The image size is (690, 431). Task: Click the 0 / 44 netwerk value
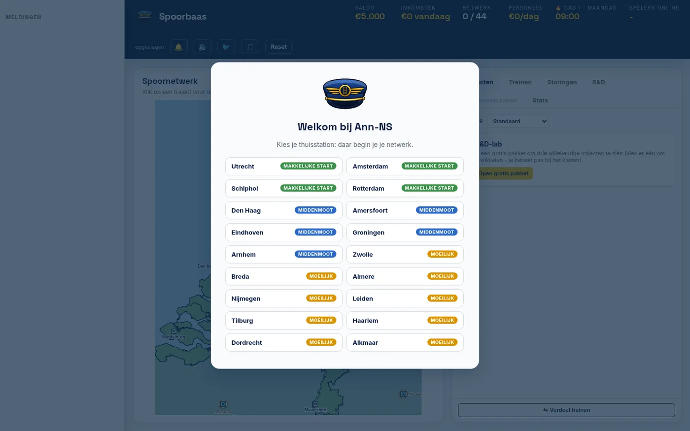point(474,16)
